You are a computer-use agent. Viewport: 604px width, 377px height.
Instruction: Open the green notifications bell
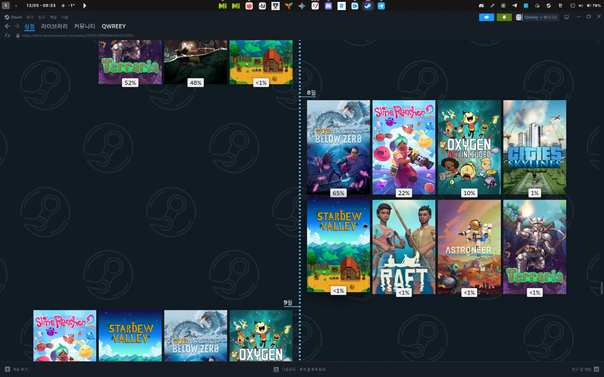pos(504,17)
